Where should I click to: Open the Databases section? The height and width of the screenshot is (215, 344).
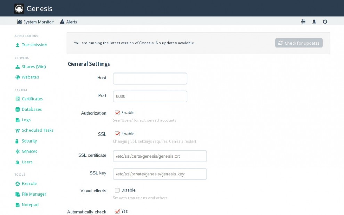point(28,109)
